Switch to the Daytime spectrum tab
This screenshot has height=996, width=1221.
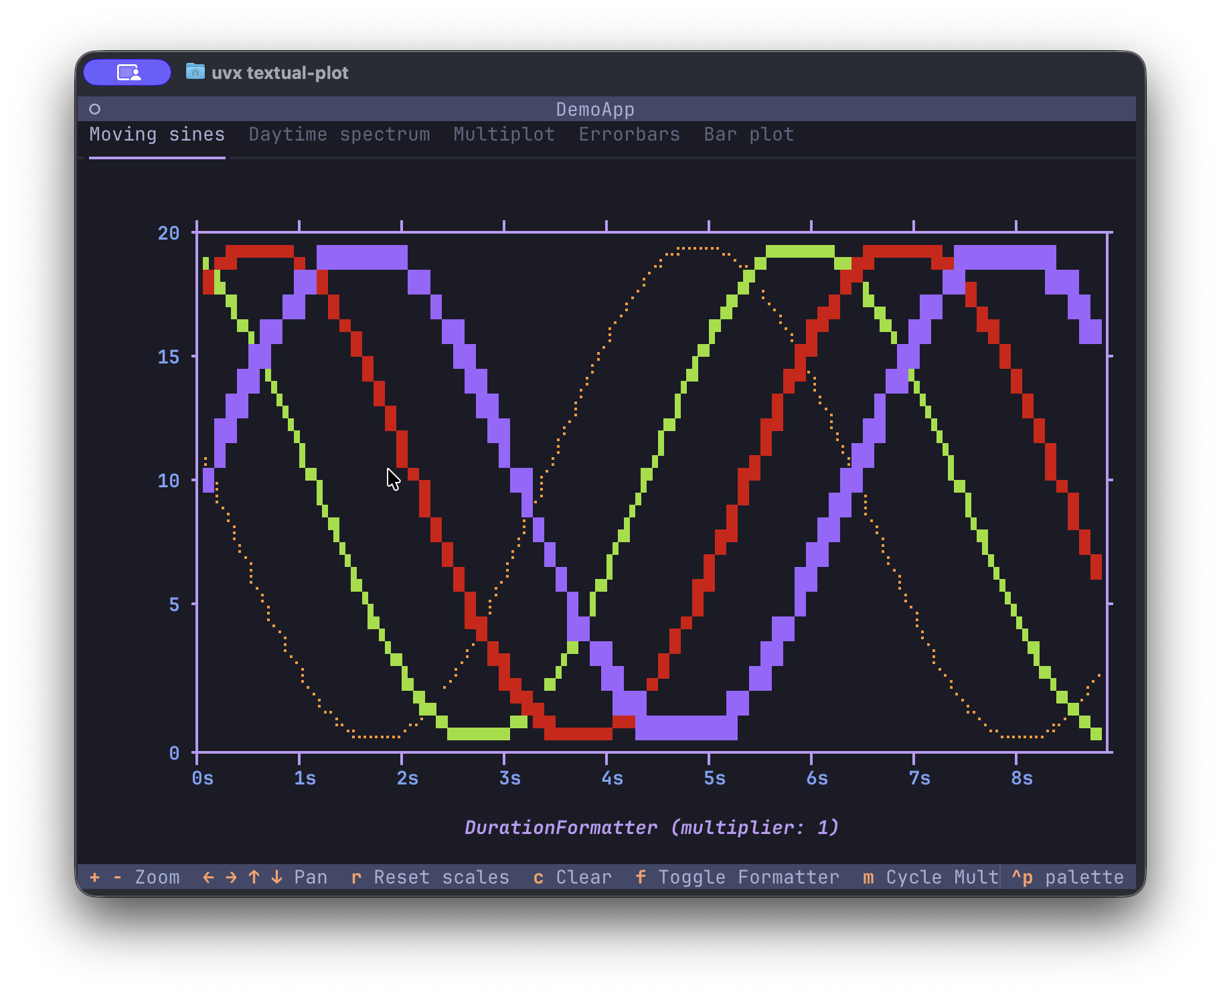[339, 134]
